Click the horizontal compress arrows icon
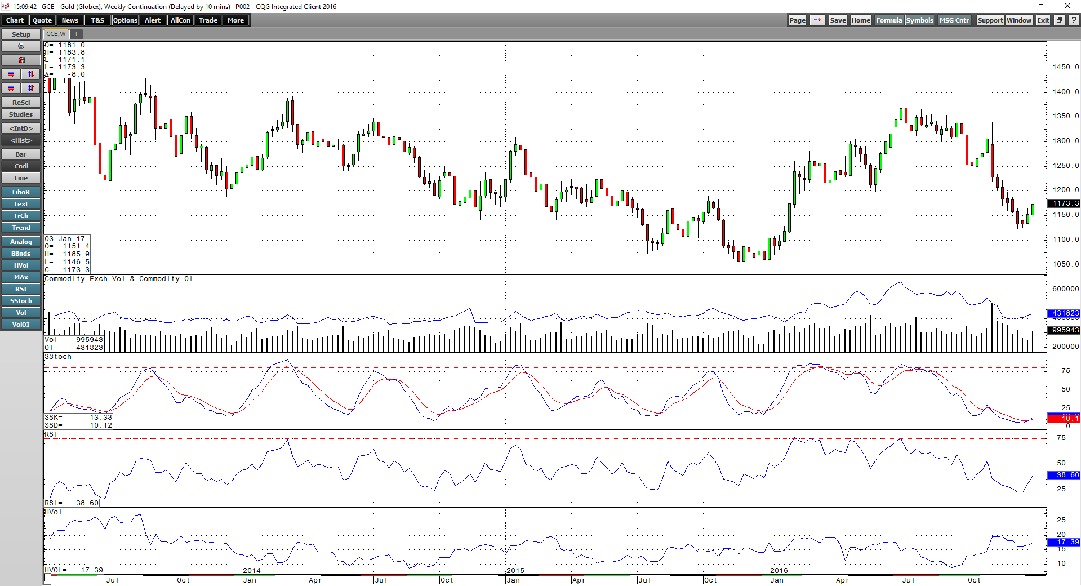This screenshot has height=586, width=1081. click(11, 88)
